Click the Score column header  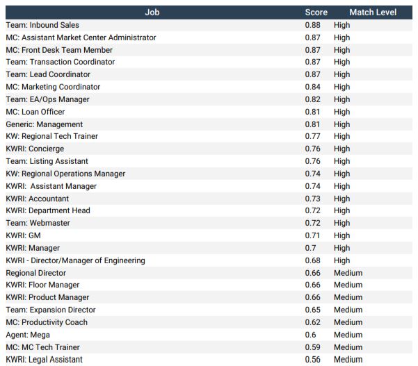click(x=316, y=13)
